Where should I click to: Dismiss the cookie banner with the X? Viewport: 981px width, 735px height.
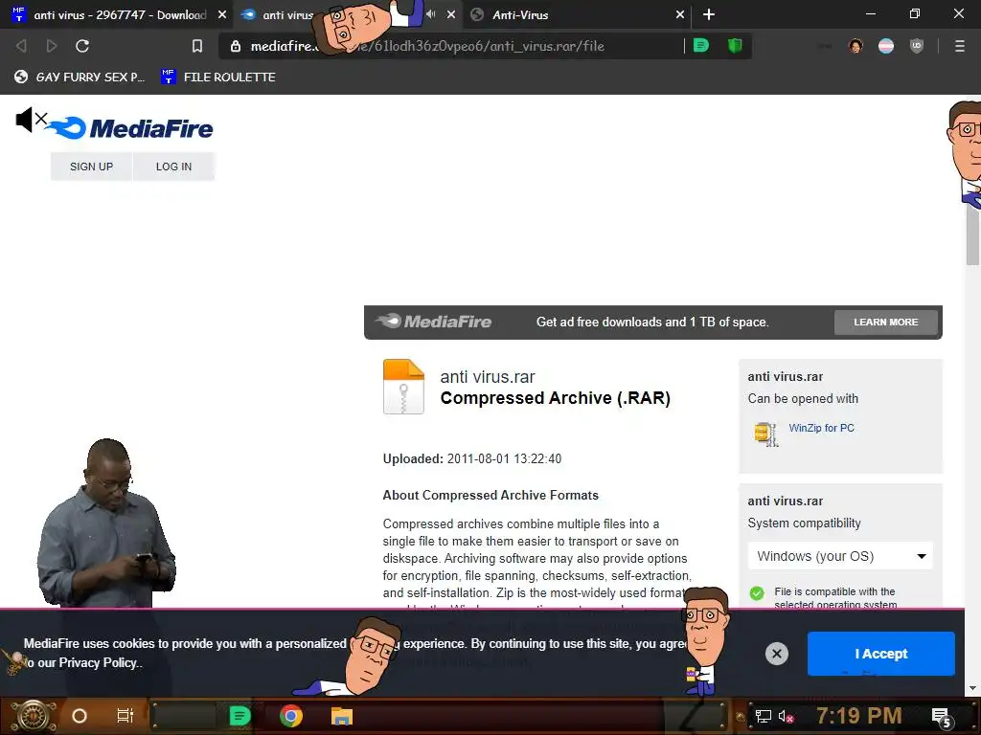pyautogui.click(x=776, y=654)
